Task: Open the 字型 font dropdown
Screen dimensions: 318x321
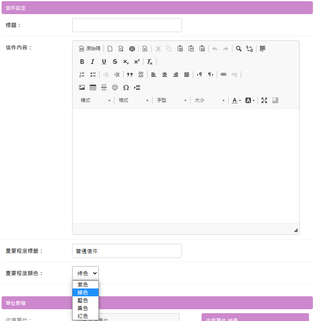Action: coord(172,100)
